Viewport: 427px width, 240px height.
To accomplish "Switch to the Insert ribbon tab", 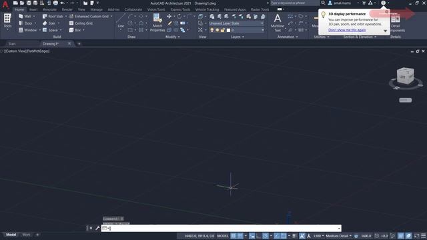I will click(33, 9).
